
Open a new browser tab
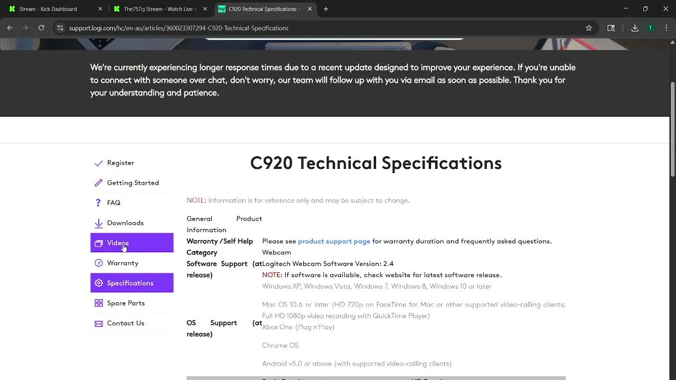pyautogui.click(x=326, y=9)
